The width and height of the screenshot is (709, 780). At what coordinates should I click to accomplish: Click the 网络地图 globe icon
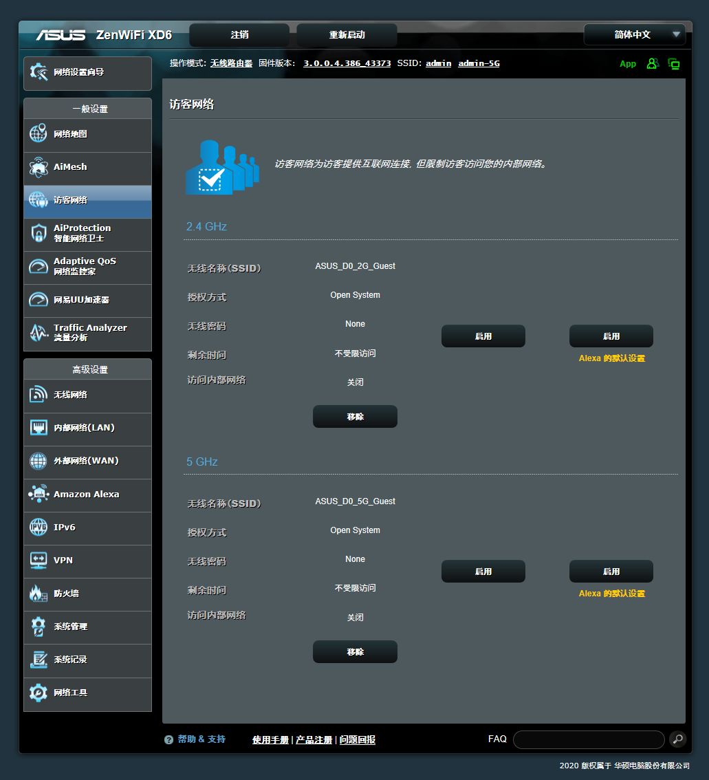[x=39, y=134]
